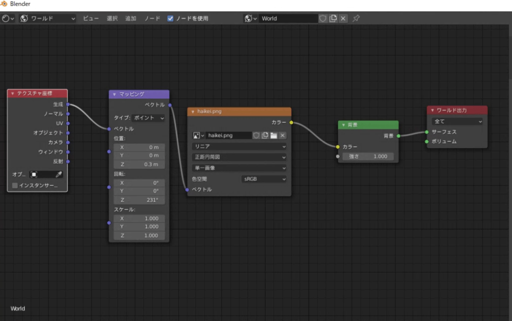This screenshot has height=321, width=512.
Task: Enable the インスタンサー checkbox
Action: (x=14, y=185)
